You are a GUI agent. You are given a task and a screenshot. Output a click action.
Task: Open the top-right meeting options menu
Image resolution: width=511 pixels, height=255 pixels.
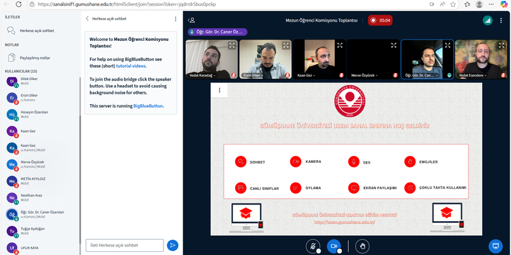501,20
